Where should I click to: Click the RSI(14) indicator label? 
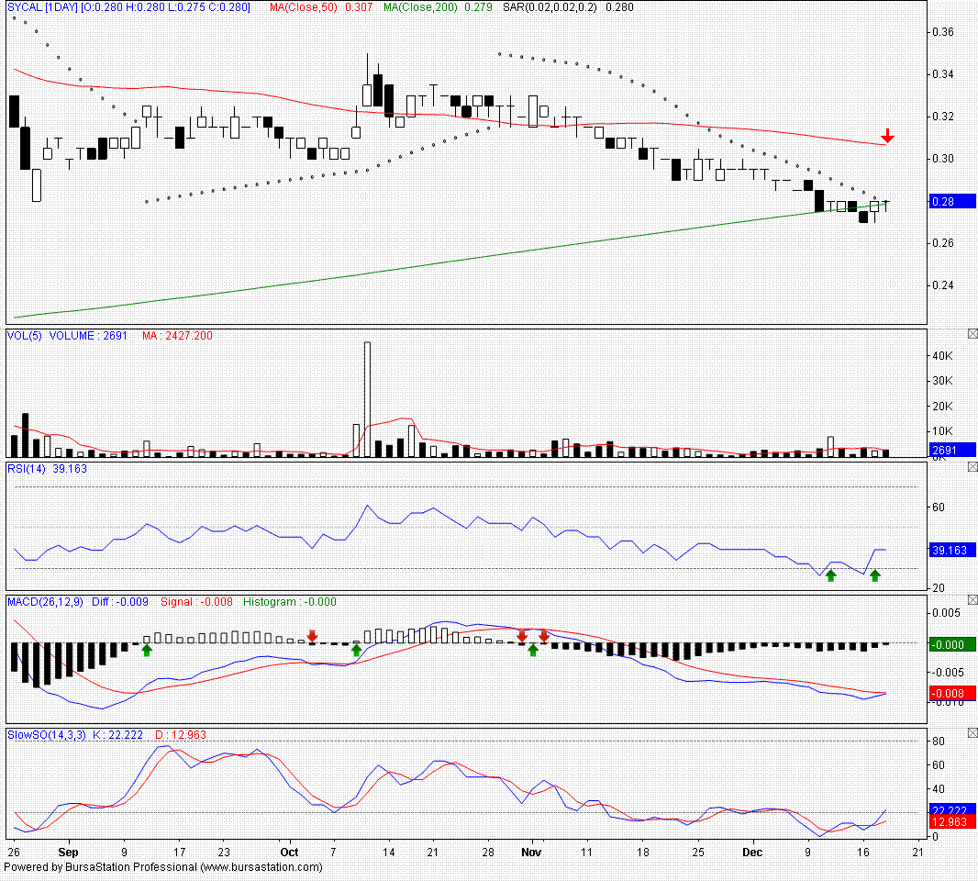[x=27, y=469]
